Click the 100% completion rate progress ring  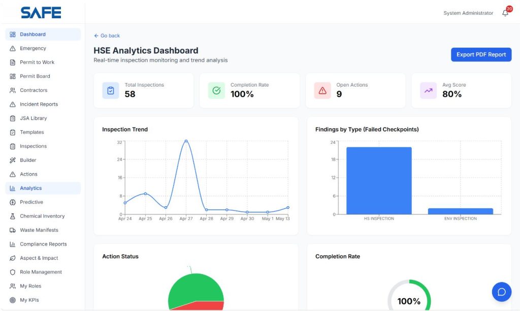pyautogui.click(x=409, y=296)
